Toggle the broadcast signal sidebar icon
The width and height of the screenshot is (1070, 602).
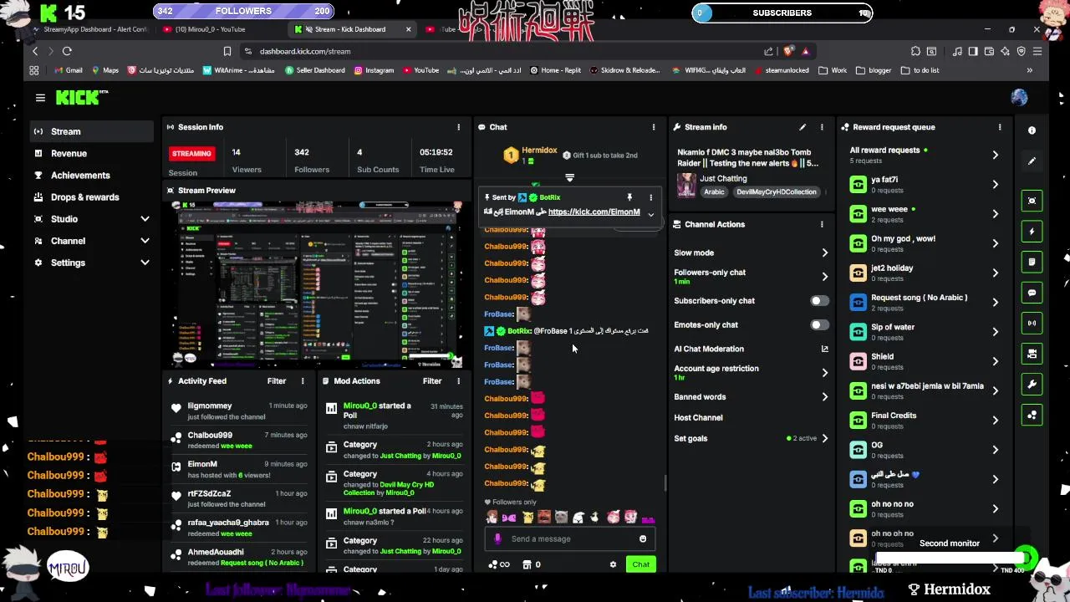[x=1032, y=323]
